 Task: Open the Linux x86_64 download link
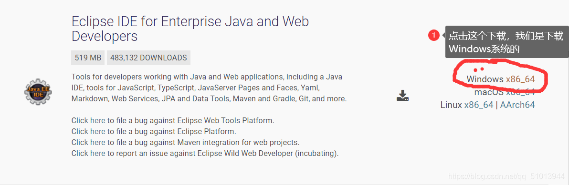pos(479,105)
